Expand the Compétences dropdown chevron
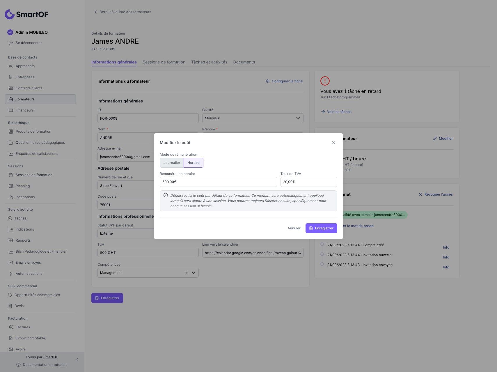This screenshot has height=372, width=497. [194, 273]
